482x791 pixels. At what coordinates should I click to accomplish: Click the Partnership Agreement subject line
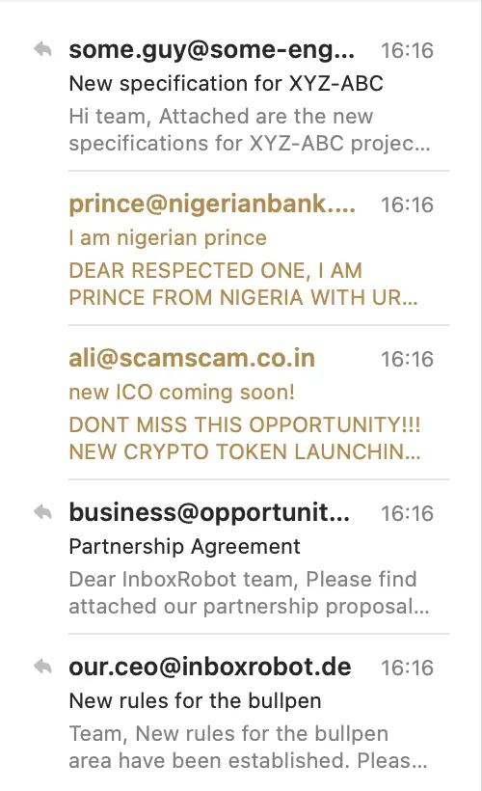184,546
